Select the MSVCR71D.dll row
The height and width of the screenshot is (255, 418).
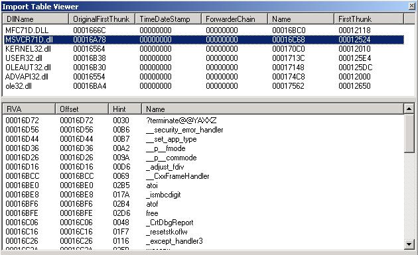tap(204, 39)
